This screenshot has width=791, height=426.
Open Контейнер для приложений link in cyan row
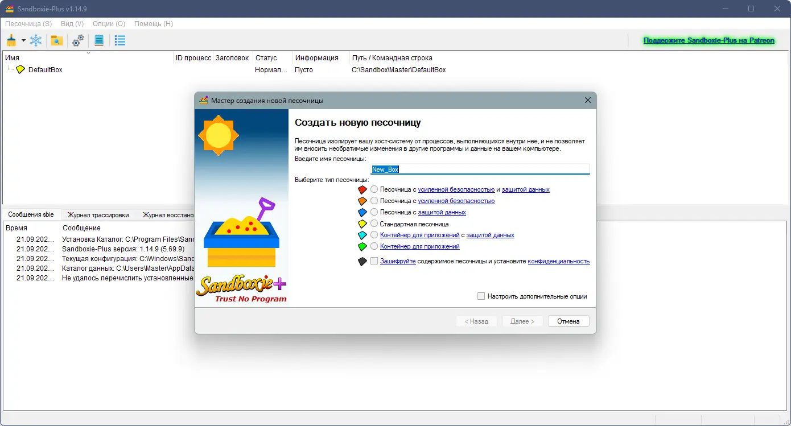point(420,235)
